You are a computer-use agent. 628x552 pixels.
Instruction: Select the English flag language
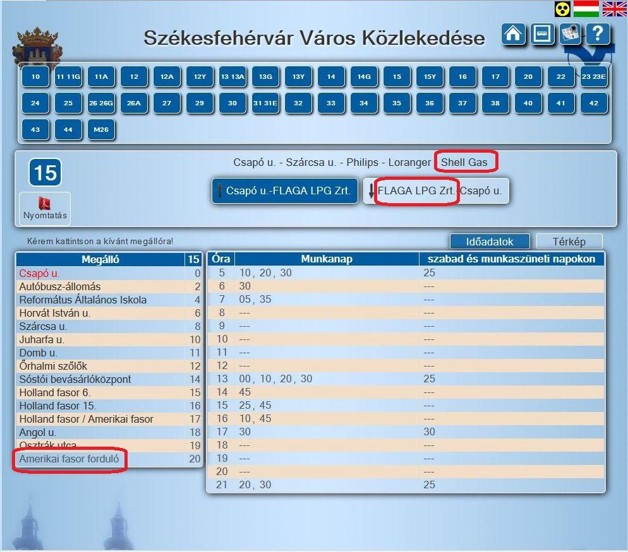tap(614, 9)
